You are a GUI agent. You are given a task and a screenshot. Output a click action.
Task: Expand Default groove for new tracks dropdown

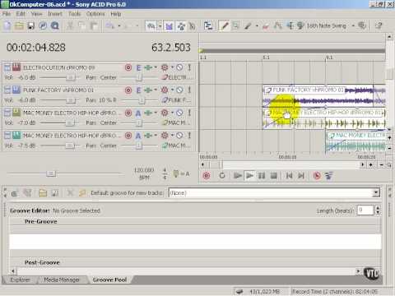click(376, 193)
